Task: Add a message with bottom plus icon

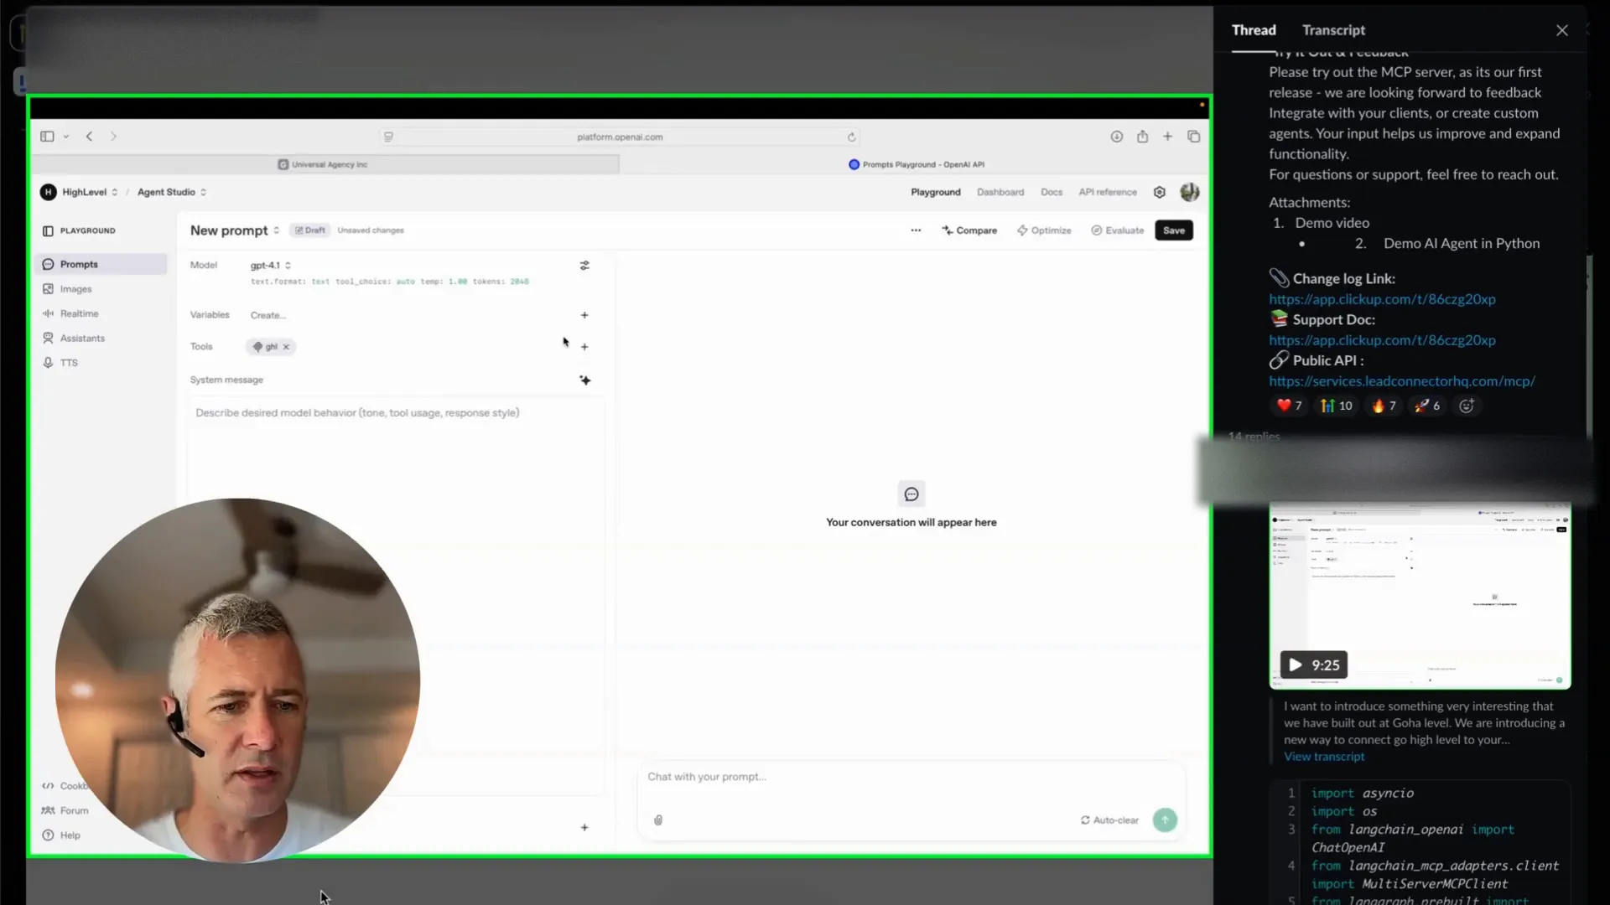Action: pos(584,828)
